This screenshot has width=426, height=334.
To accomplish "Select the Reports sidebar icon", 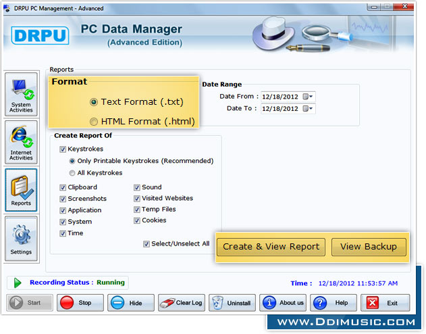I will tap(21, 190).
